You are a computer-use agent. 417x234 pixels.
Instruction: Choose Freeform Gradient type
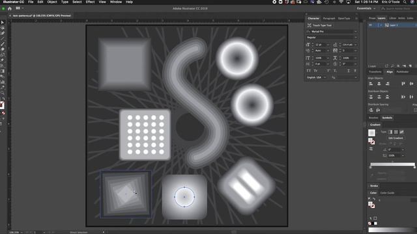tap(401, 132)
